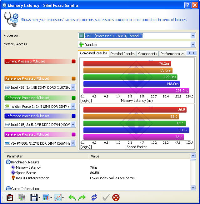Click the Benchmark Results group icon

click(8, 162)
